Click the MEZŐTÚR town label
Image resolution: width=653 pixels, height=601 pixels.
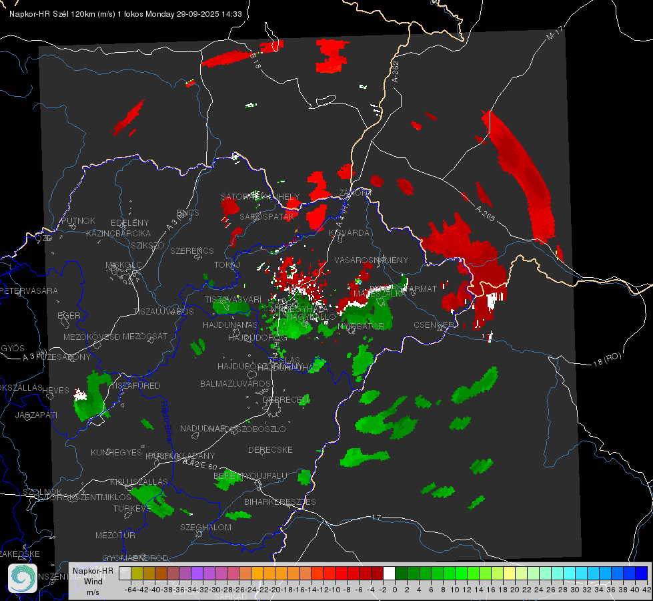115,535
